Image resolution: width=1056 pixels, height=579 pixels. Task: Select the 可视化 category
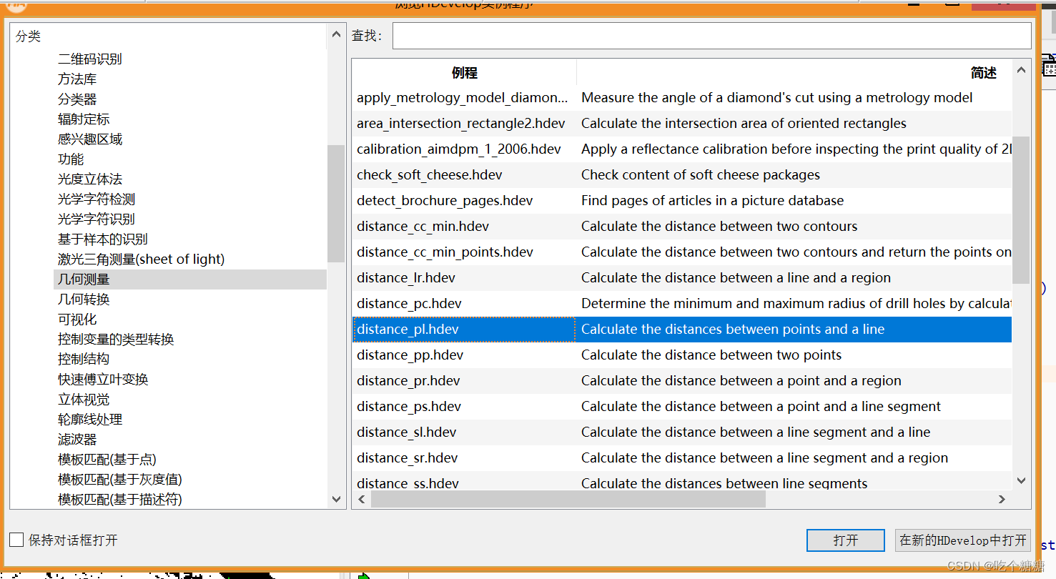77,320
